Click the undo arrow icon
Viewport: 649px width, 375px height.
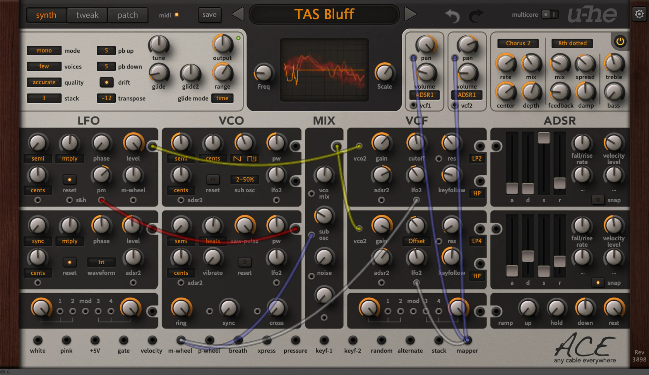click(x=452, y=15)
